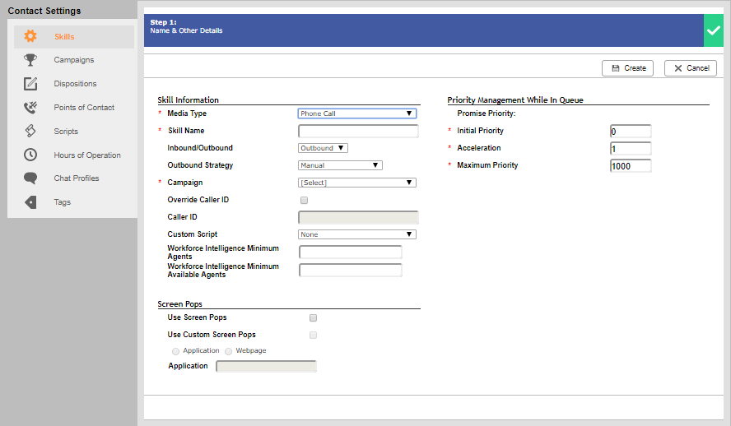Check the Use Screen Pops box

pyautogui.click(x=314, y=318)
